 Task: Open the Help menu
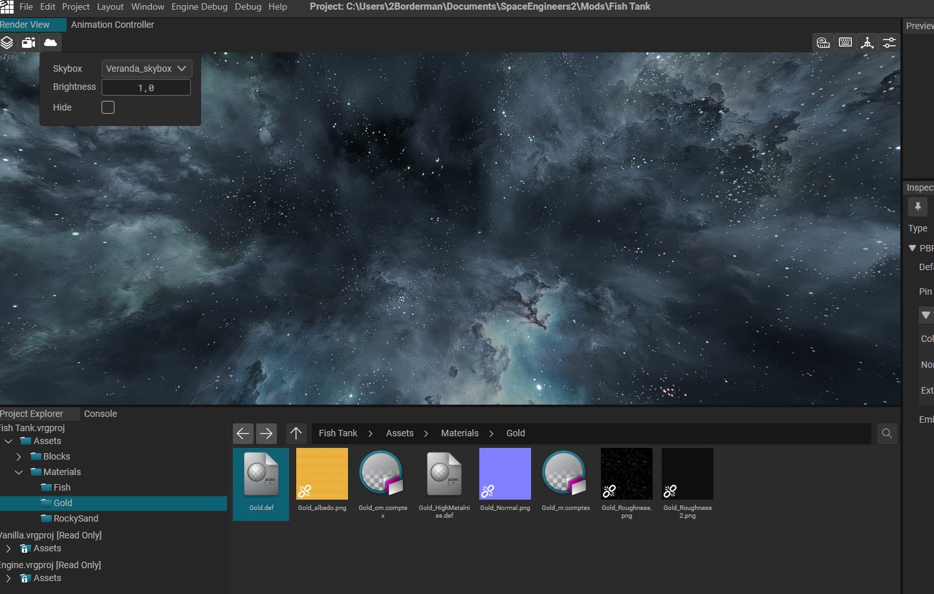click(277, 6)
